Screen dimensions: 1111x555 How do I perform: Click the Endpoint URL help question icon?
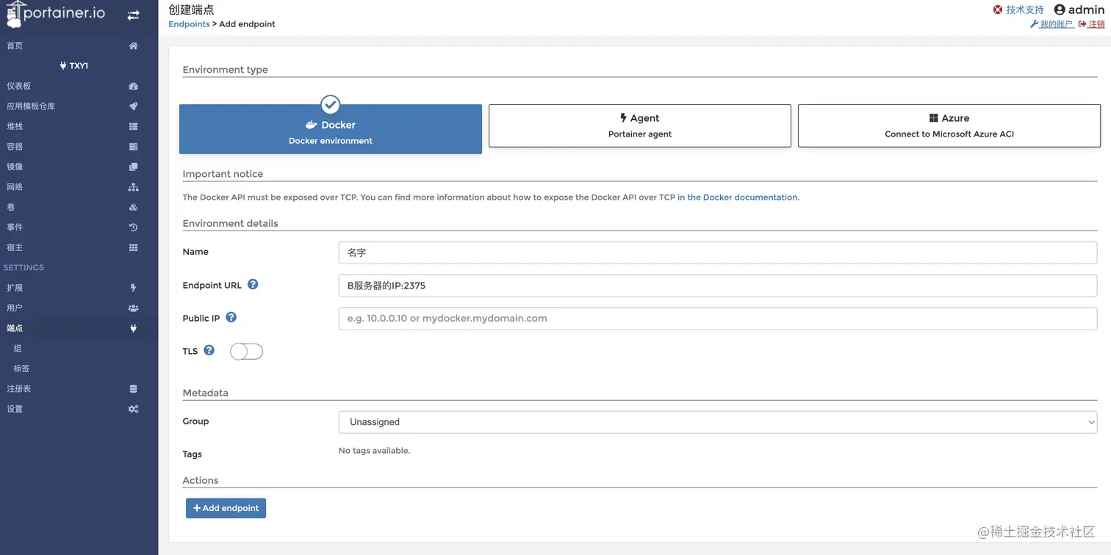[x=253, y=284]
